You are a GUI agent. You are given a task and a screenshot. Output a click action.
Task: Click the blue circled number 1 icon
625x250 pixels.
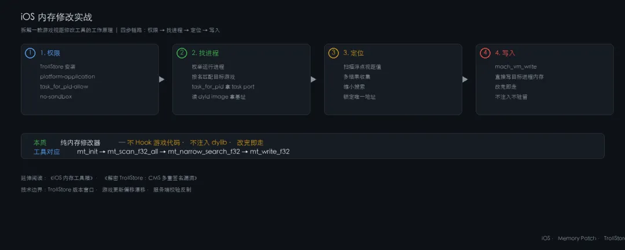click(x=30, y=53)
